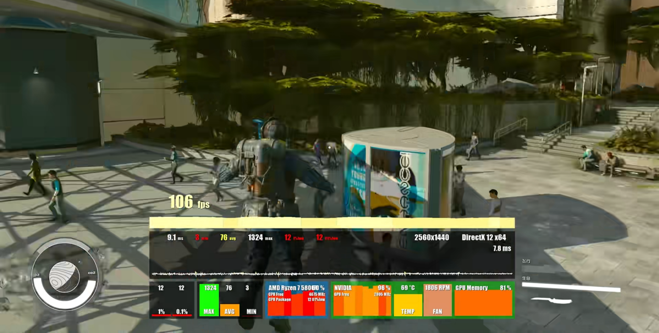The width and height of the screenshot is (659, 333).
Task: Click the yellow 76 avg value
Action: [x=227, y=238]
